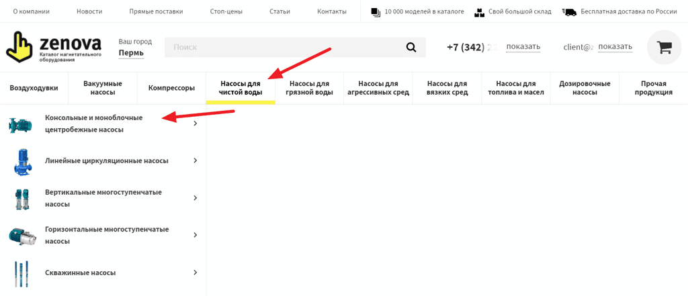Expand Линейные циркуляционные насосы chevron

click(x=195, y=161)
